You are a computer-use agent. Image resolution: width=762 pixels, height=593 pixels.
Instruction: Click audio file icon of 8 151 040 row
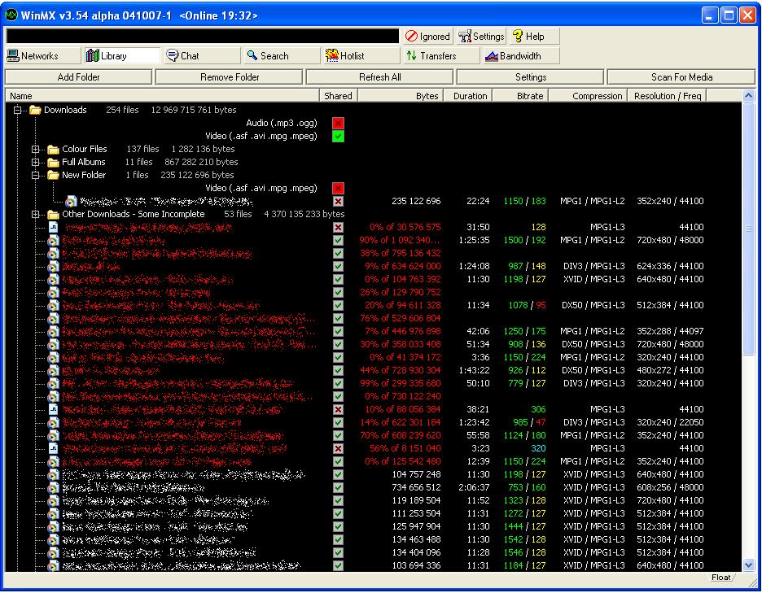53,449
